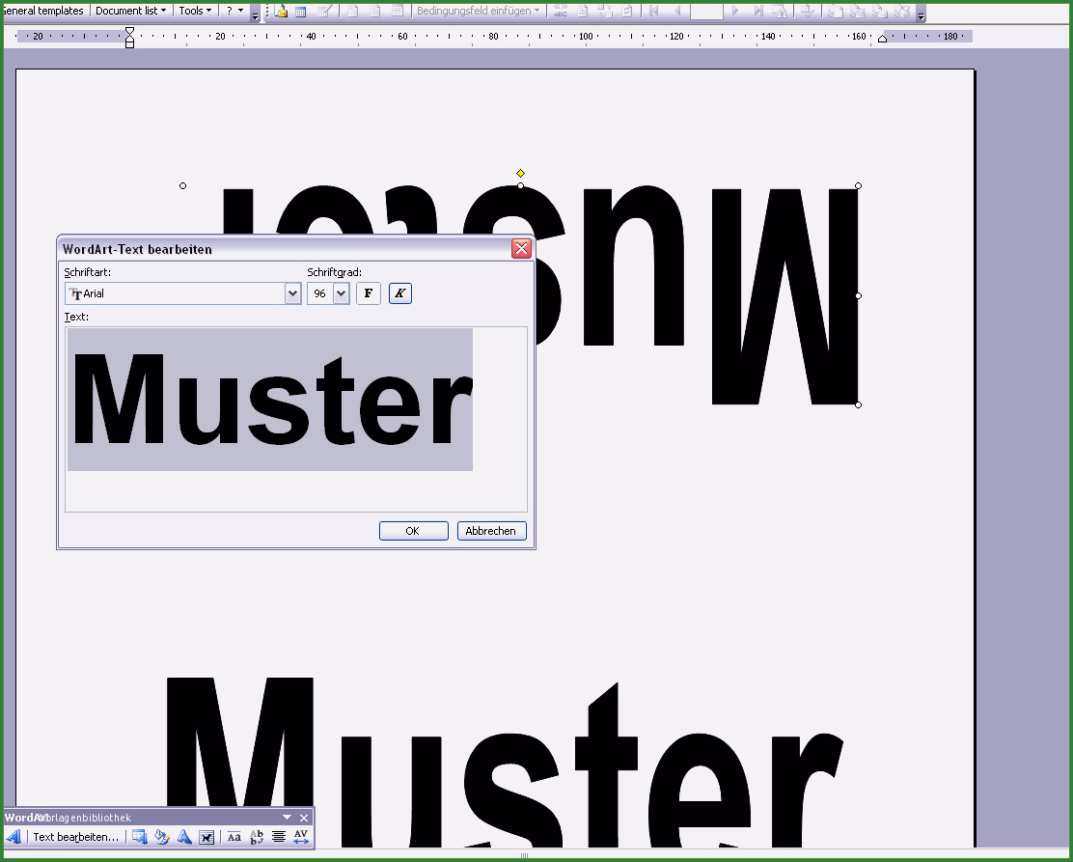
Task: Click Abbrechen to cancel dialog
Action: [x=491, y=531]
